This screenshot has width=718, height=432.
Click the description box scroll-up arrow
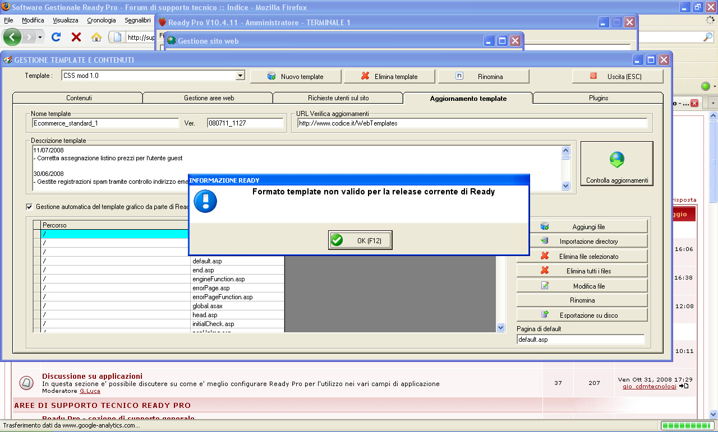(565, 150)
